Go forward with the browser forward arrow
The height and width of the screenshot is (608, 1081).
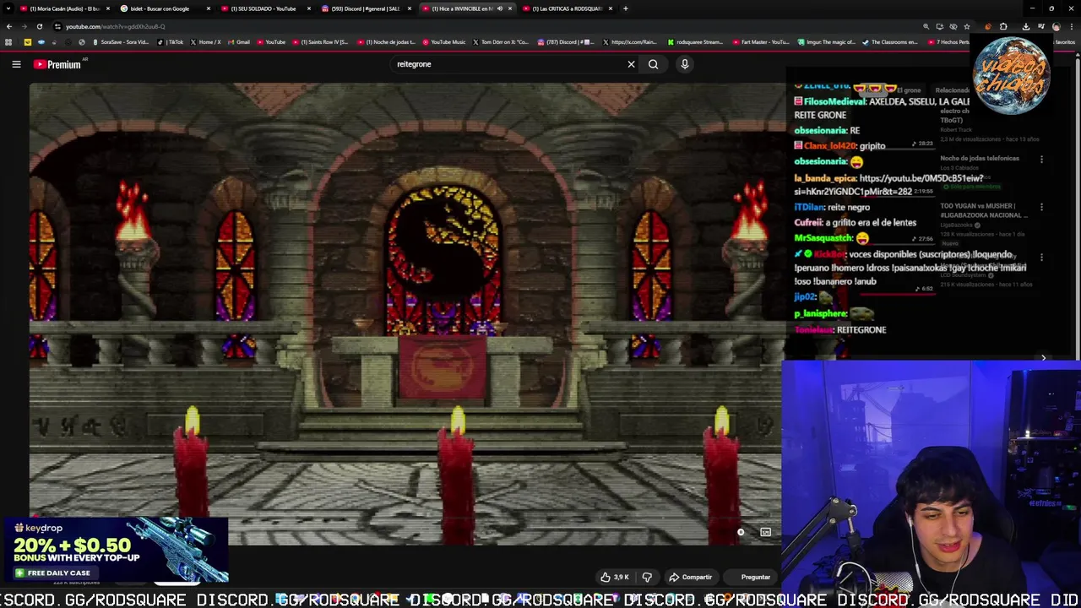click(x=24, y=26)
